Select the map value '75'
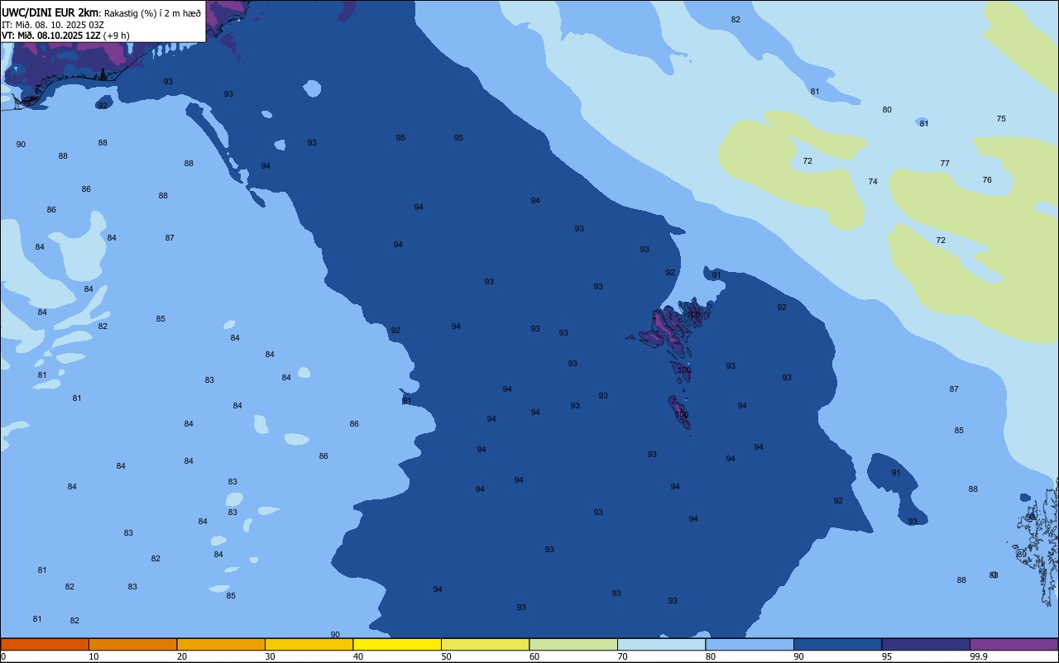The image size is (1059, 663). pos(1001,119)
